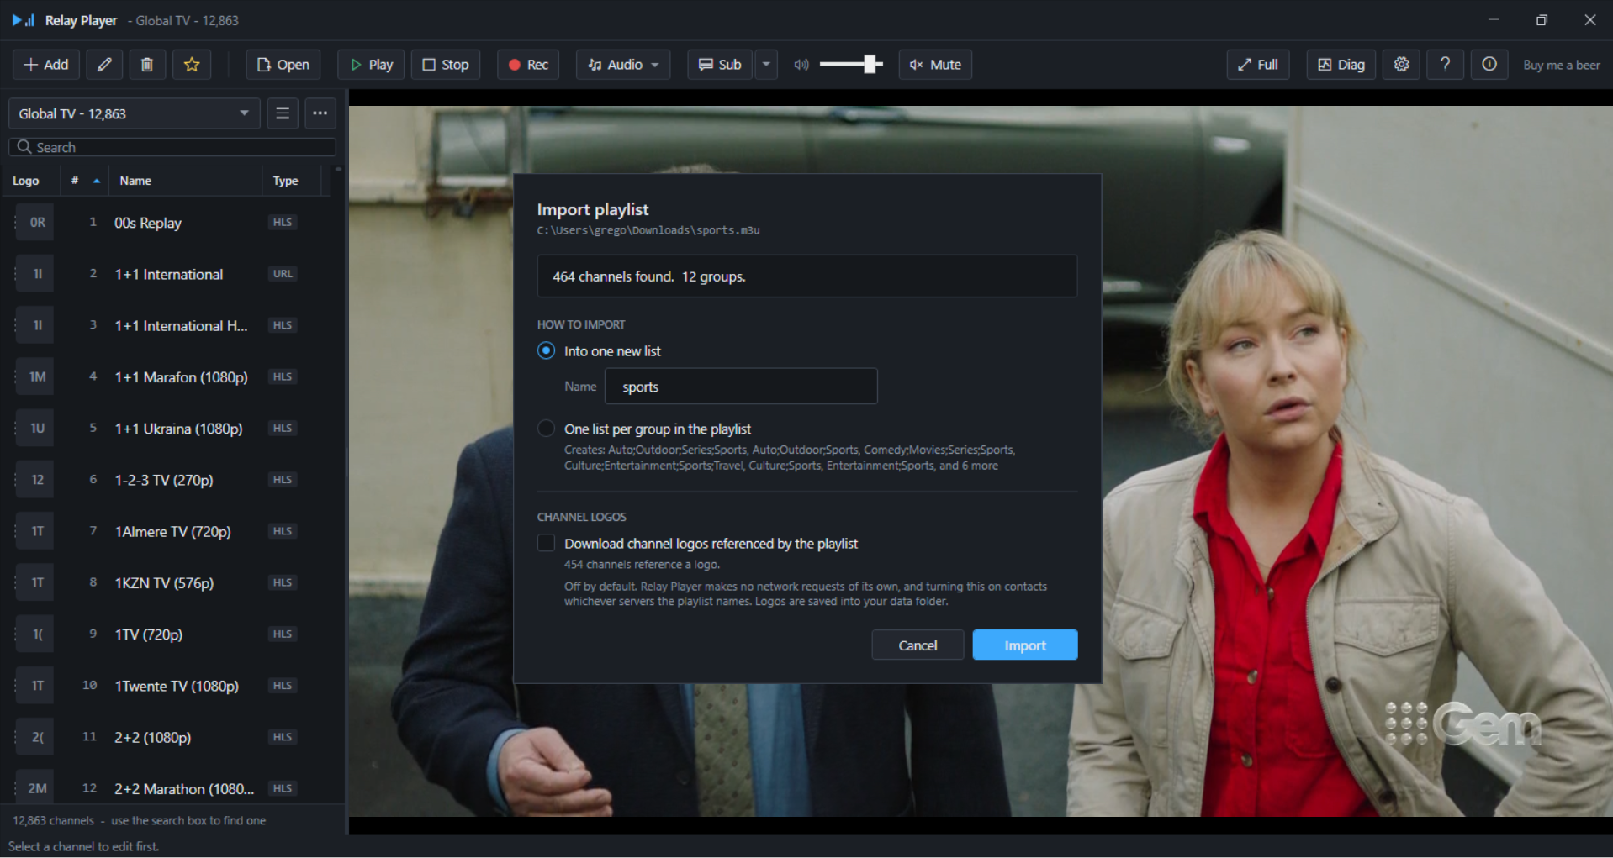1613x858 pixels.
Task: Switch to Full screen mode
Action: (1258, 65)
